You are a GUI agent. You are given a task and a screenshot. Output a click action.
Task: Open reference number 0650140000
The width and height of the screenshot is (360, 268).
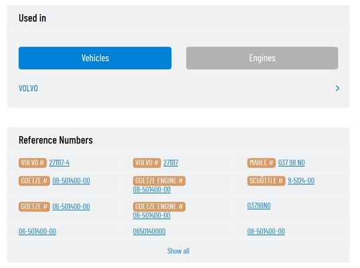[x=149, y=231]
